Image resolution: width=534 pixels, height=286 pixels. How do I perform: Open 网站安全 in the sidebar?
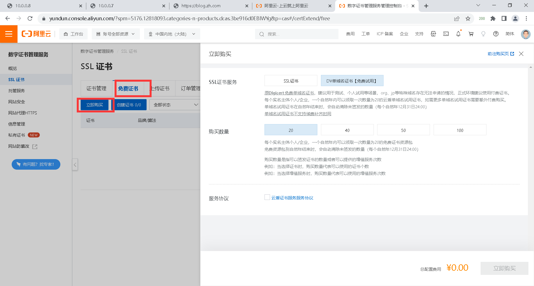(x=16, y=102)
